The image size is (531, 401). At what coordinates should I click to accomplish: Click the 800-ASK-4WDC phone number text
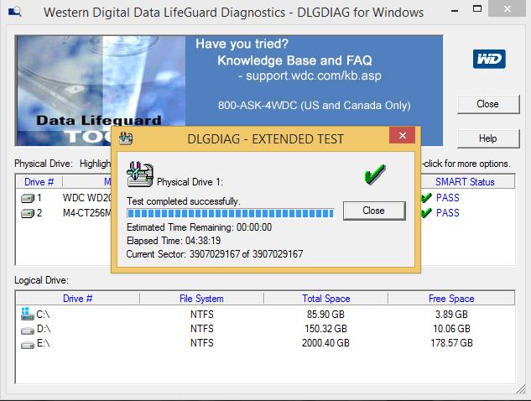(315, 106)
